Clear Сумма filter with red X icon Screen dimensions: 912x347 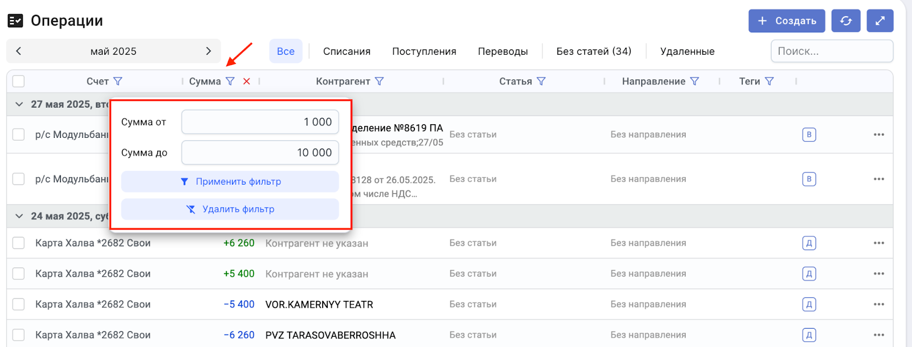(247, 81)
